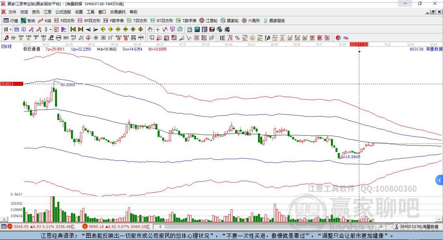Click the 29.6513 red price tag
443x240 pixels.
click(x=12, y=84)
